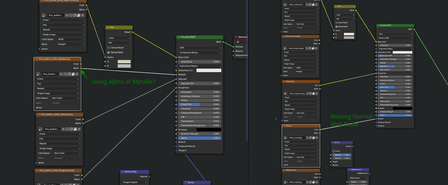Collapse the Normal Map node
The image size is (448, 185).
pos(123,172)
